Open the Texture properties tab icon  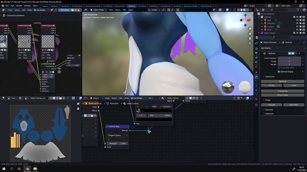coord(257,105)
